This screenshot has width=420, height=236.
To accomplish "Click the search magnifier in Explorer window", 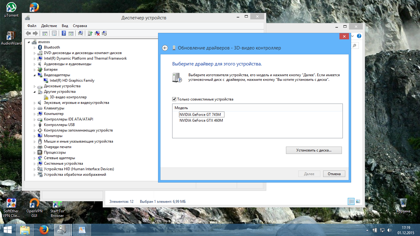I will [x=355, y=45].
